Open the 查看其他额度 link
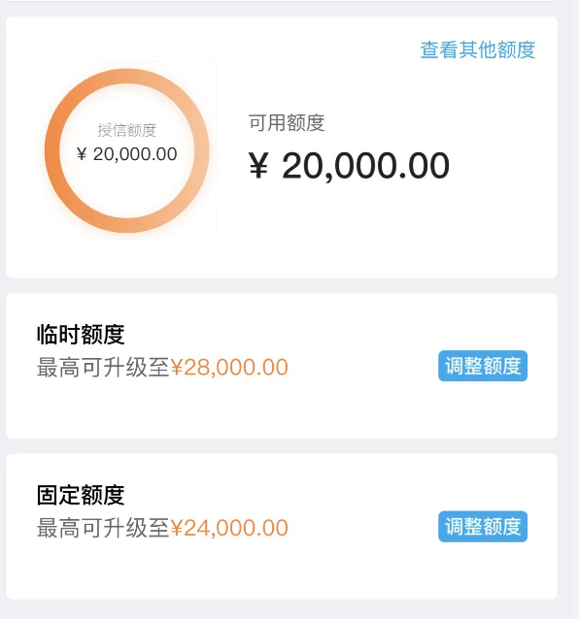Screen dimensions: 579x619 (x=478, y=50)
